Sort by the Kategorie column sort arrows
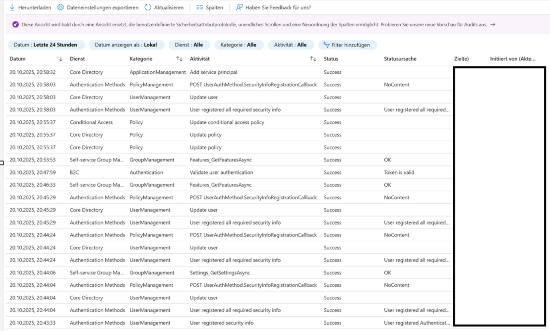Viewport: 550px width, 331px height. [x=179, y=59]
